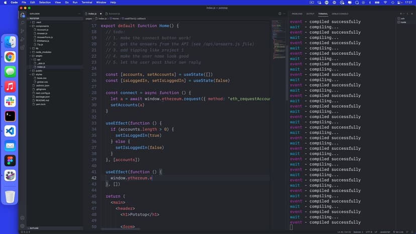
Task: Open package.json in the explorer
Action: (43, 96)
